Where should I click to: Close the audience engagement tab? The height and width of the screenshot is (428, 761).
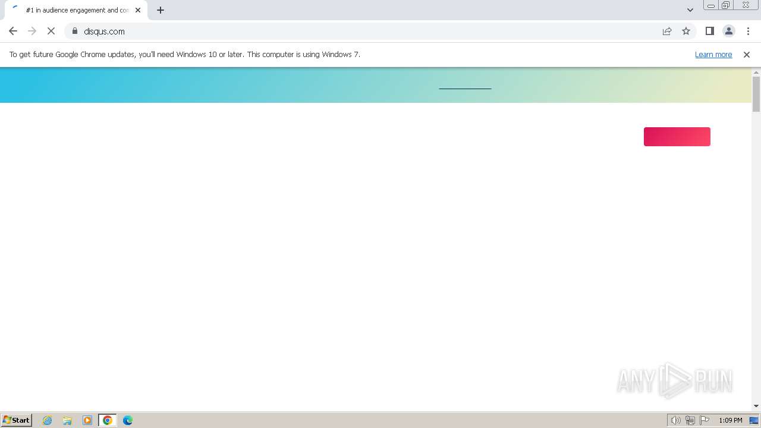coord(138,10)
